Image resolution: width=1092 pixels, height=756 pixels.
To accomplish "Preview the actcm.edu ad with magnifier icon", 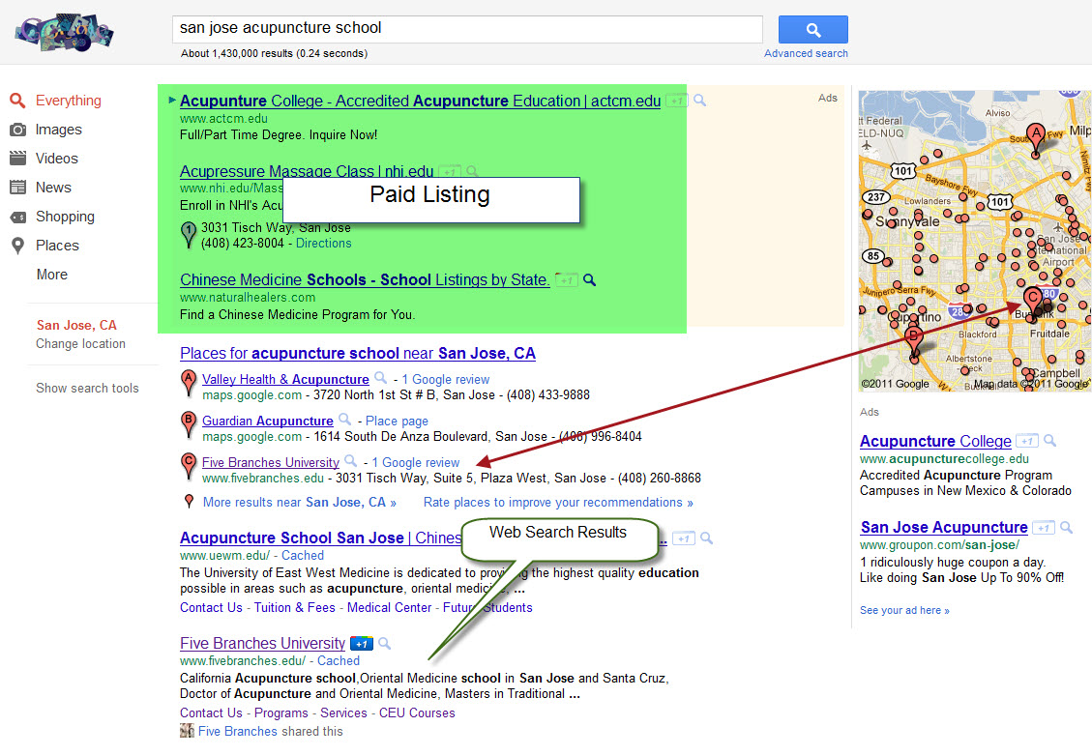I will point(700,101).
